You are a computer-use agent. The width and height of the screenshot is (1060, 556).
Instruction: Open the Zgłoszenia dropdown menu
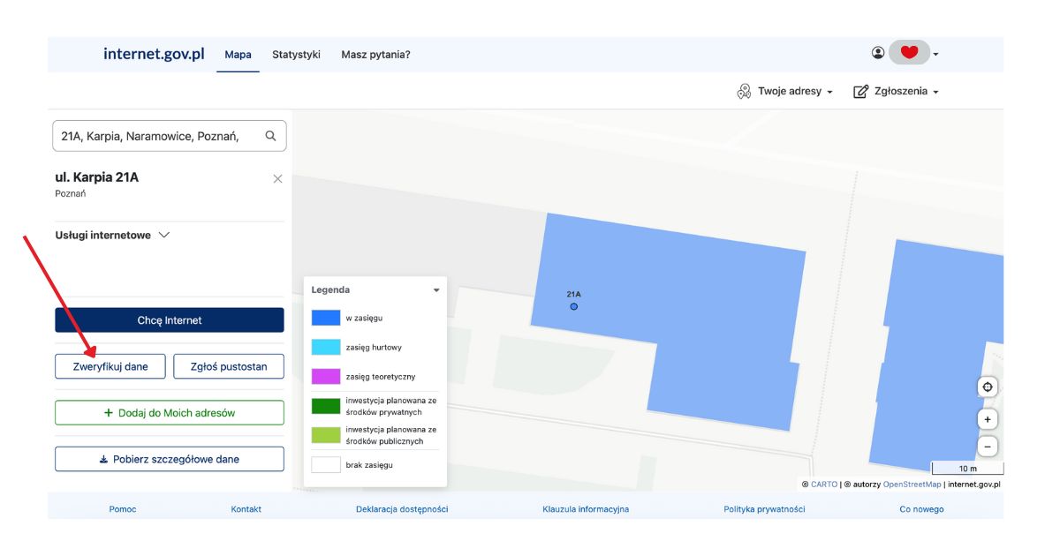(x=895, y=92)
